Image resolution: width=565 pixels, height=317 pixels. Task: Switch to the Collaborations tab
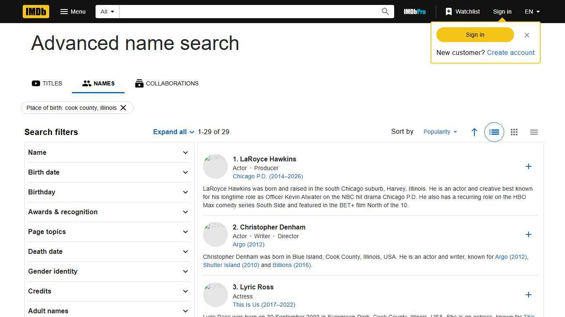click(167, 83)
